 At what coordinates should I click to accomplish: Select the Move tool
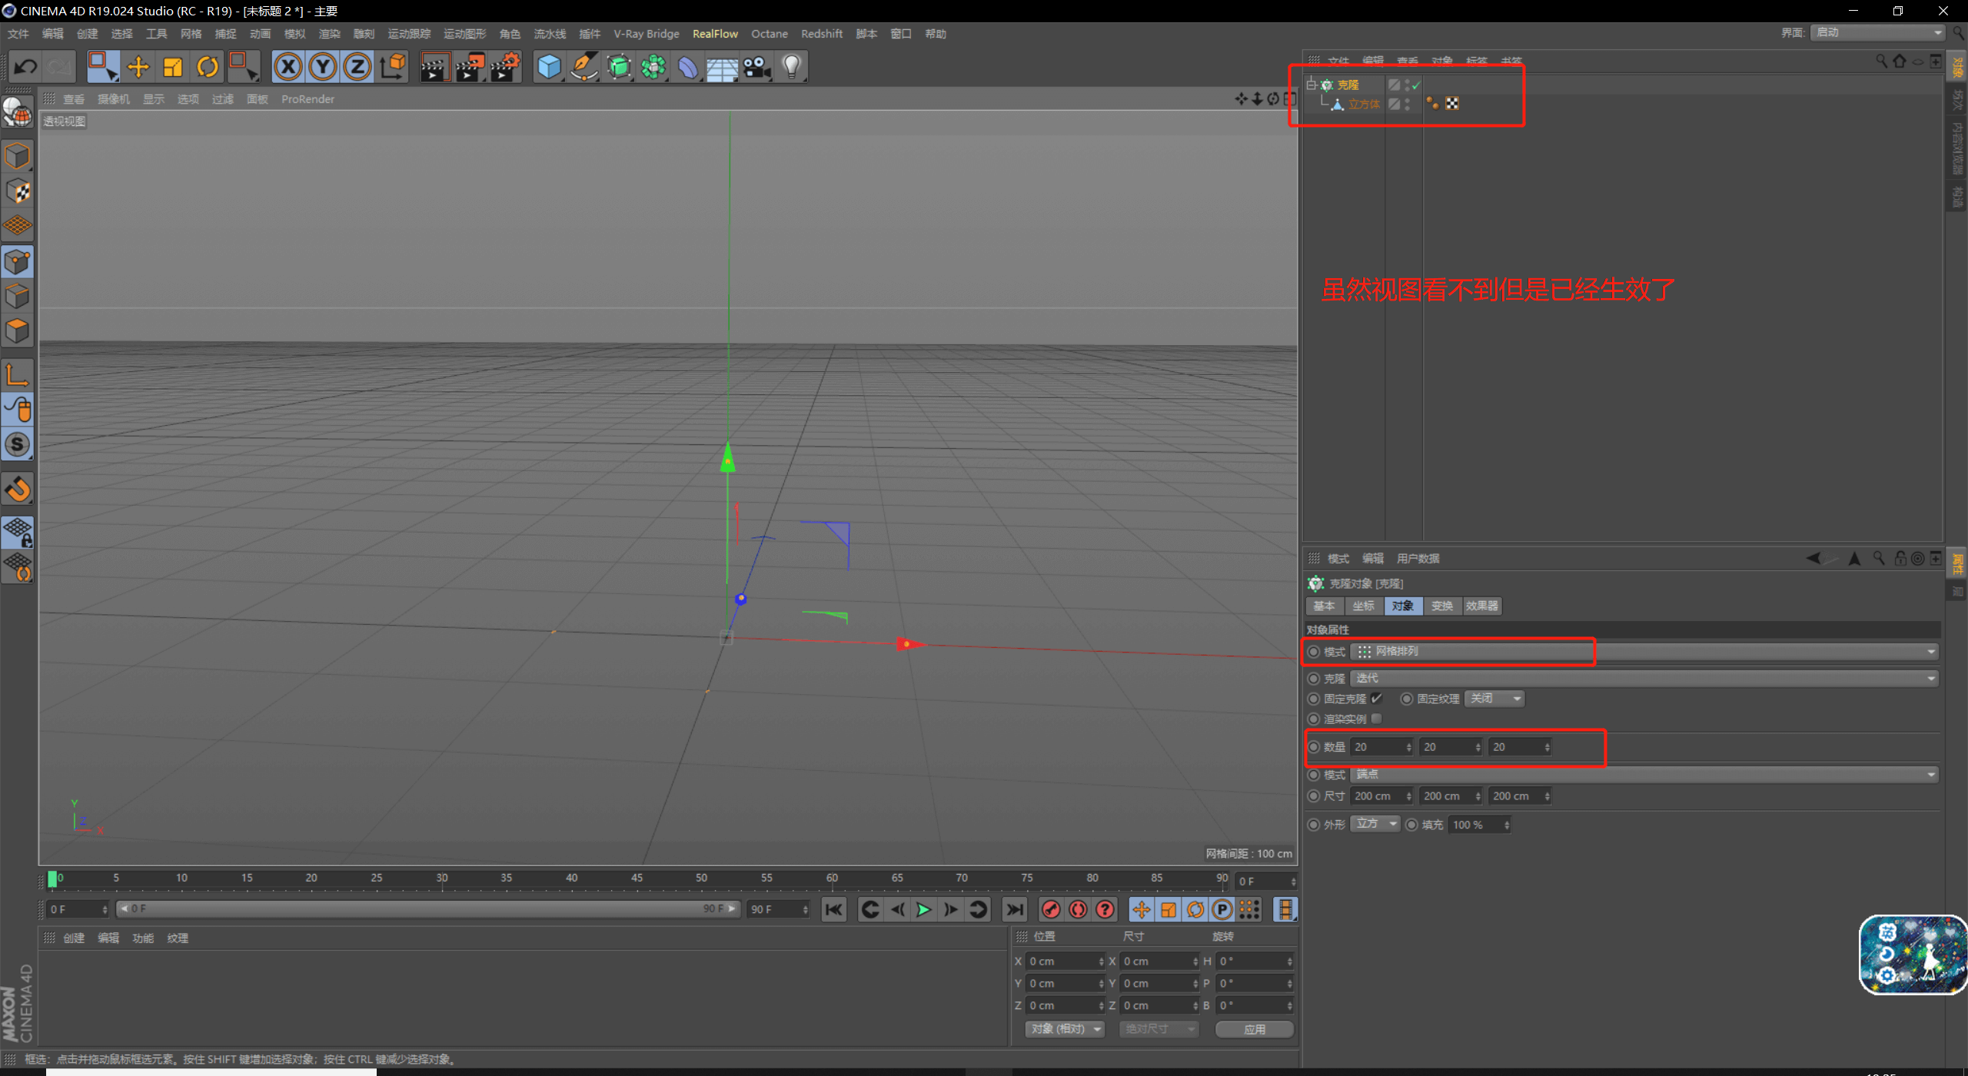pos(138,67)
